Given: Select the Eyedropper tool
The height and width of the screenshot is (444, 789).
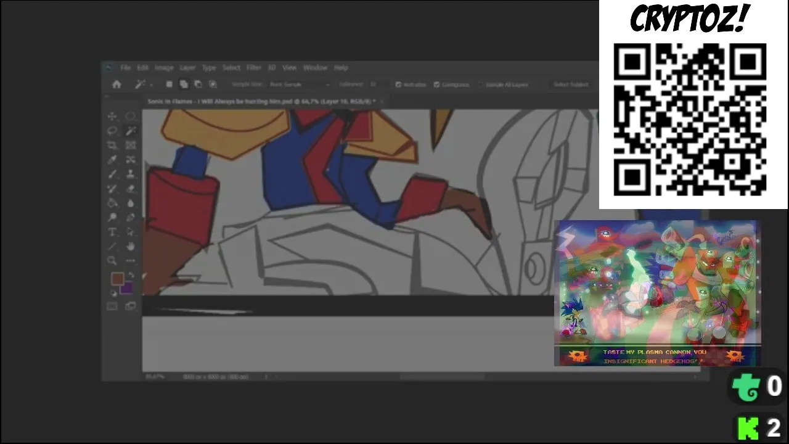Looking at the screenshot, I should [x=112, y=160].
